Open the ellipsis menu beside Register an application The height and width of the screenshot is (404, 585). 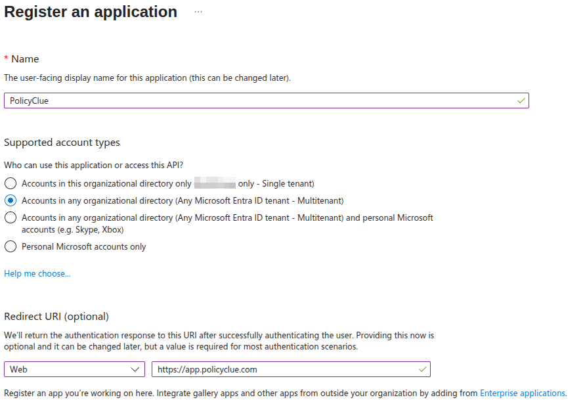click(x=198, y=12)
